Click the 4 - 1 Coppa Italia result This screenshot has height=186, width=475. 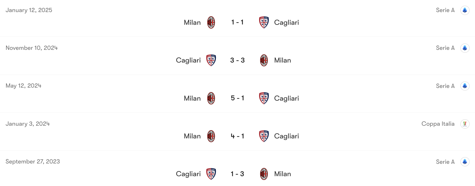click(237, 136)
